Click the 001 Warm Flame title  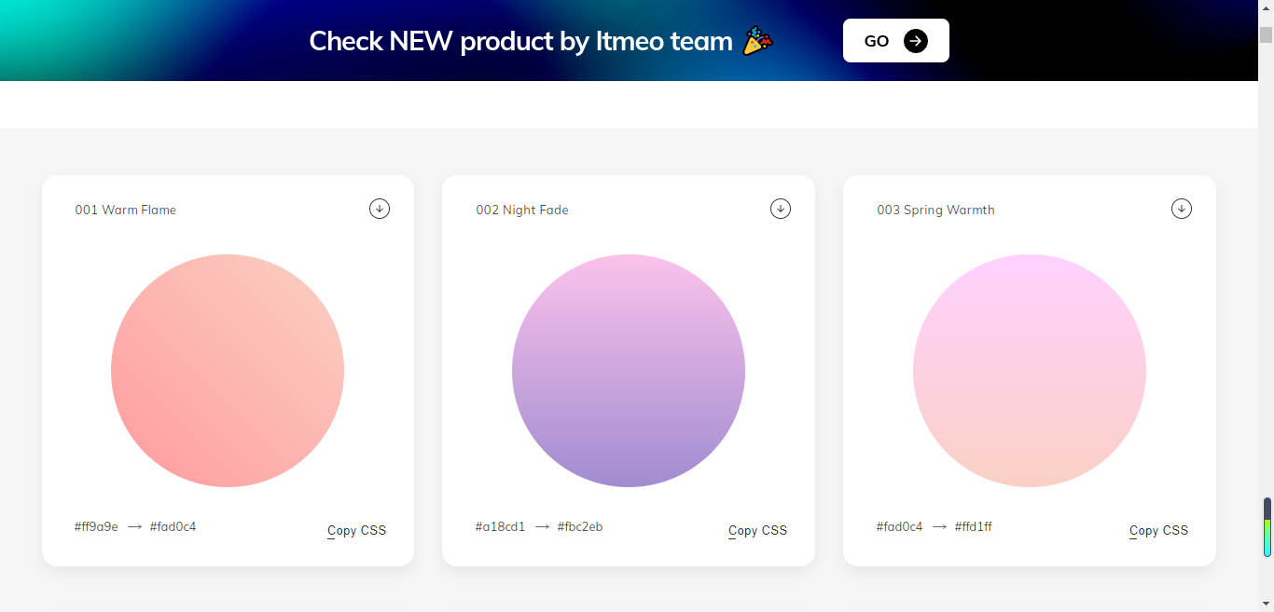click(x=126, y=210)
